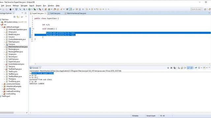Click Remove All Terminated Launches icon
Screen dimensions: 211x118
click(x=174, y=68)
